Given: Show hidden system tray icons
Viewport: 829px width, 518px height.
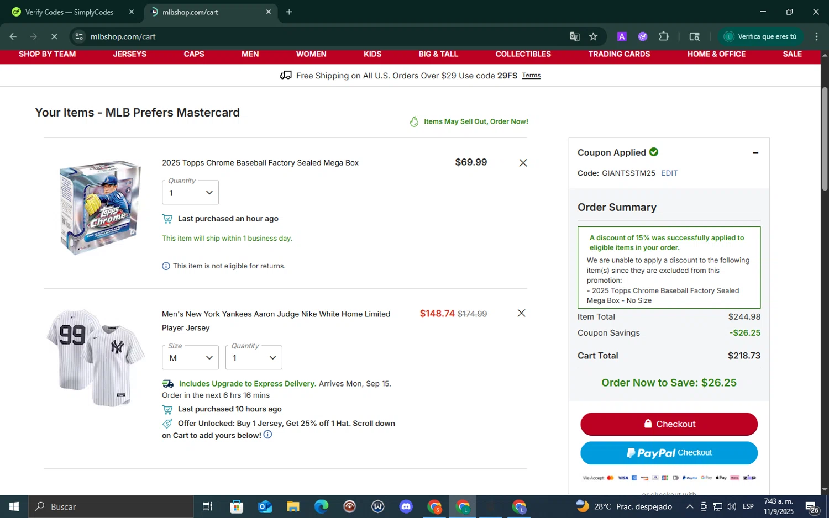Looking at the screenshot, I should tap(690, 506).
